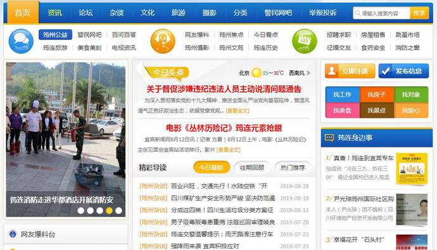Click the 发布信息 publish button

pos(403,71)
